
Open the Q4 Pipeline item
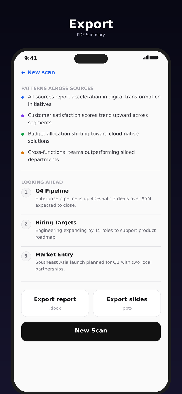(52, 191)
